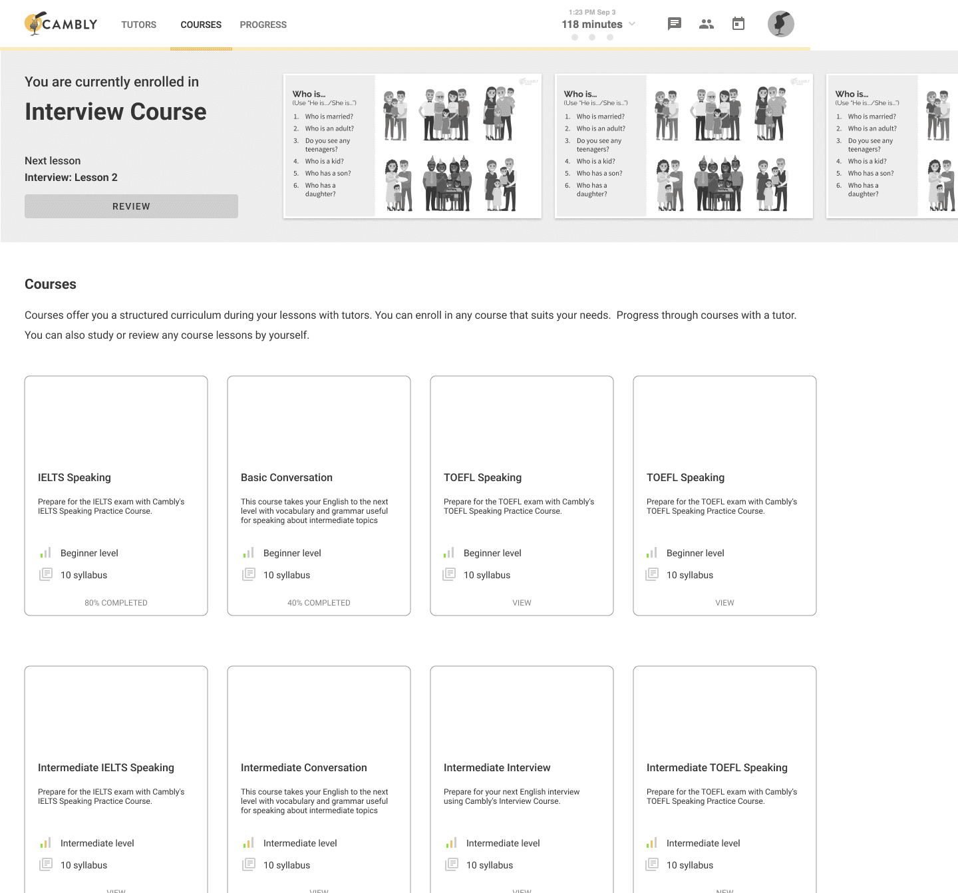Click the 40% COMPLETED link
This screenshot has height=893, width=958.
[319, 603]
